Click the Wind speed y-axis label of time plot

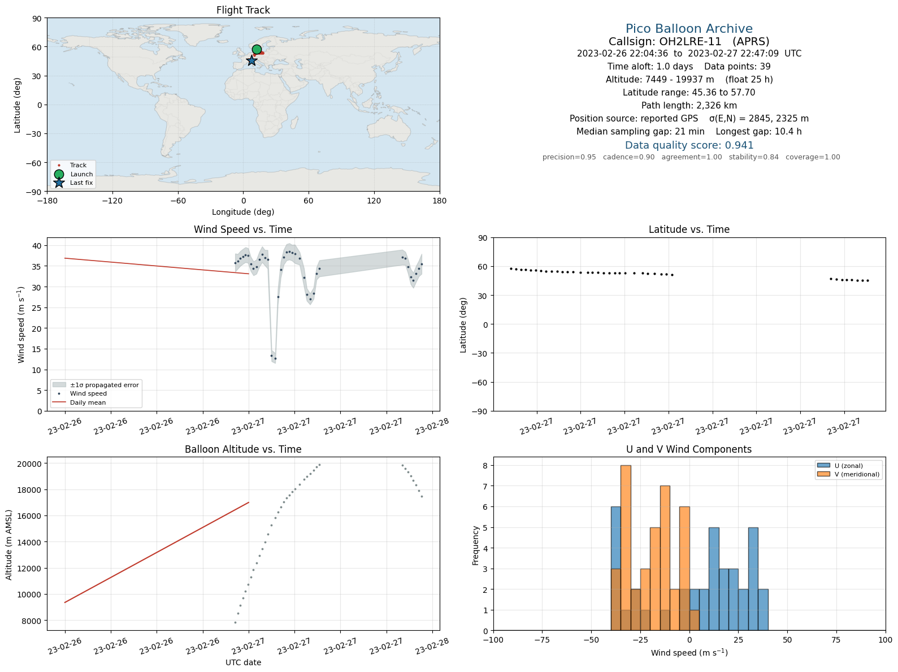21,325
